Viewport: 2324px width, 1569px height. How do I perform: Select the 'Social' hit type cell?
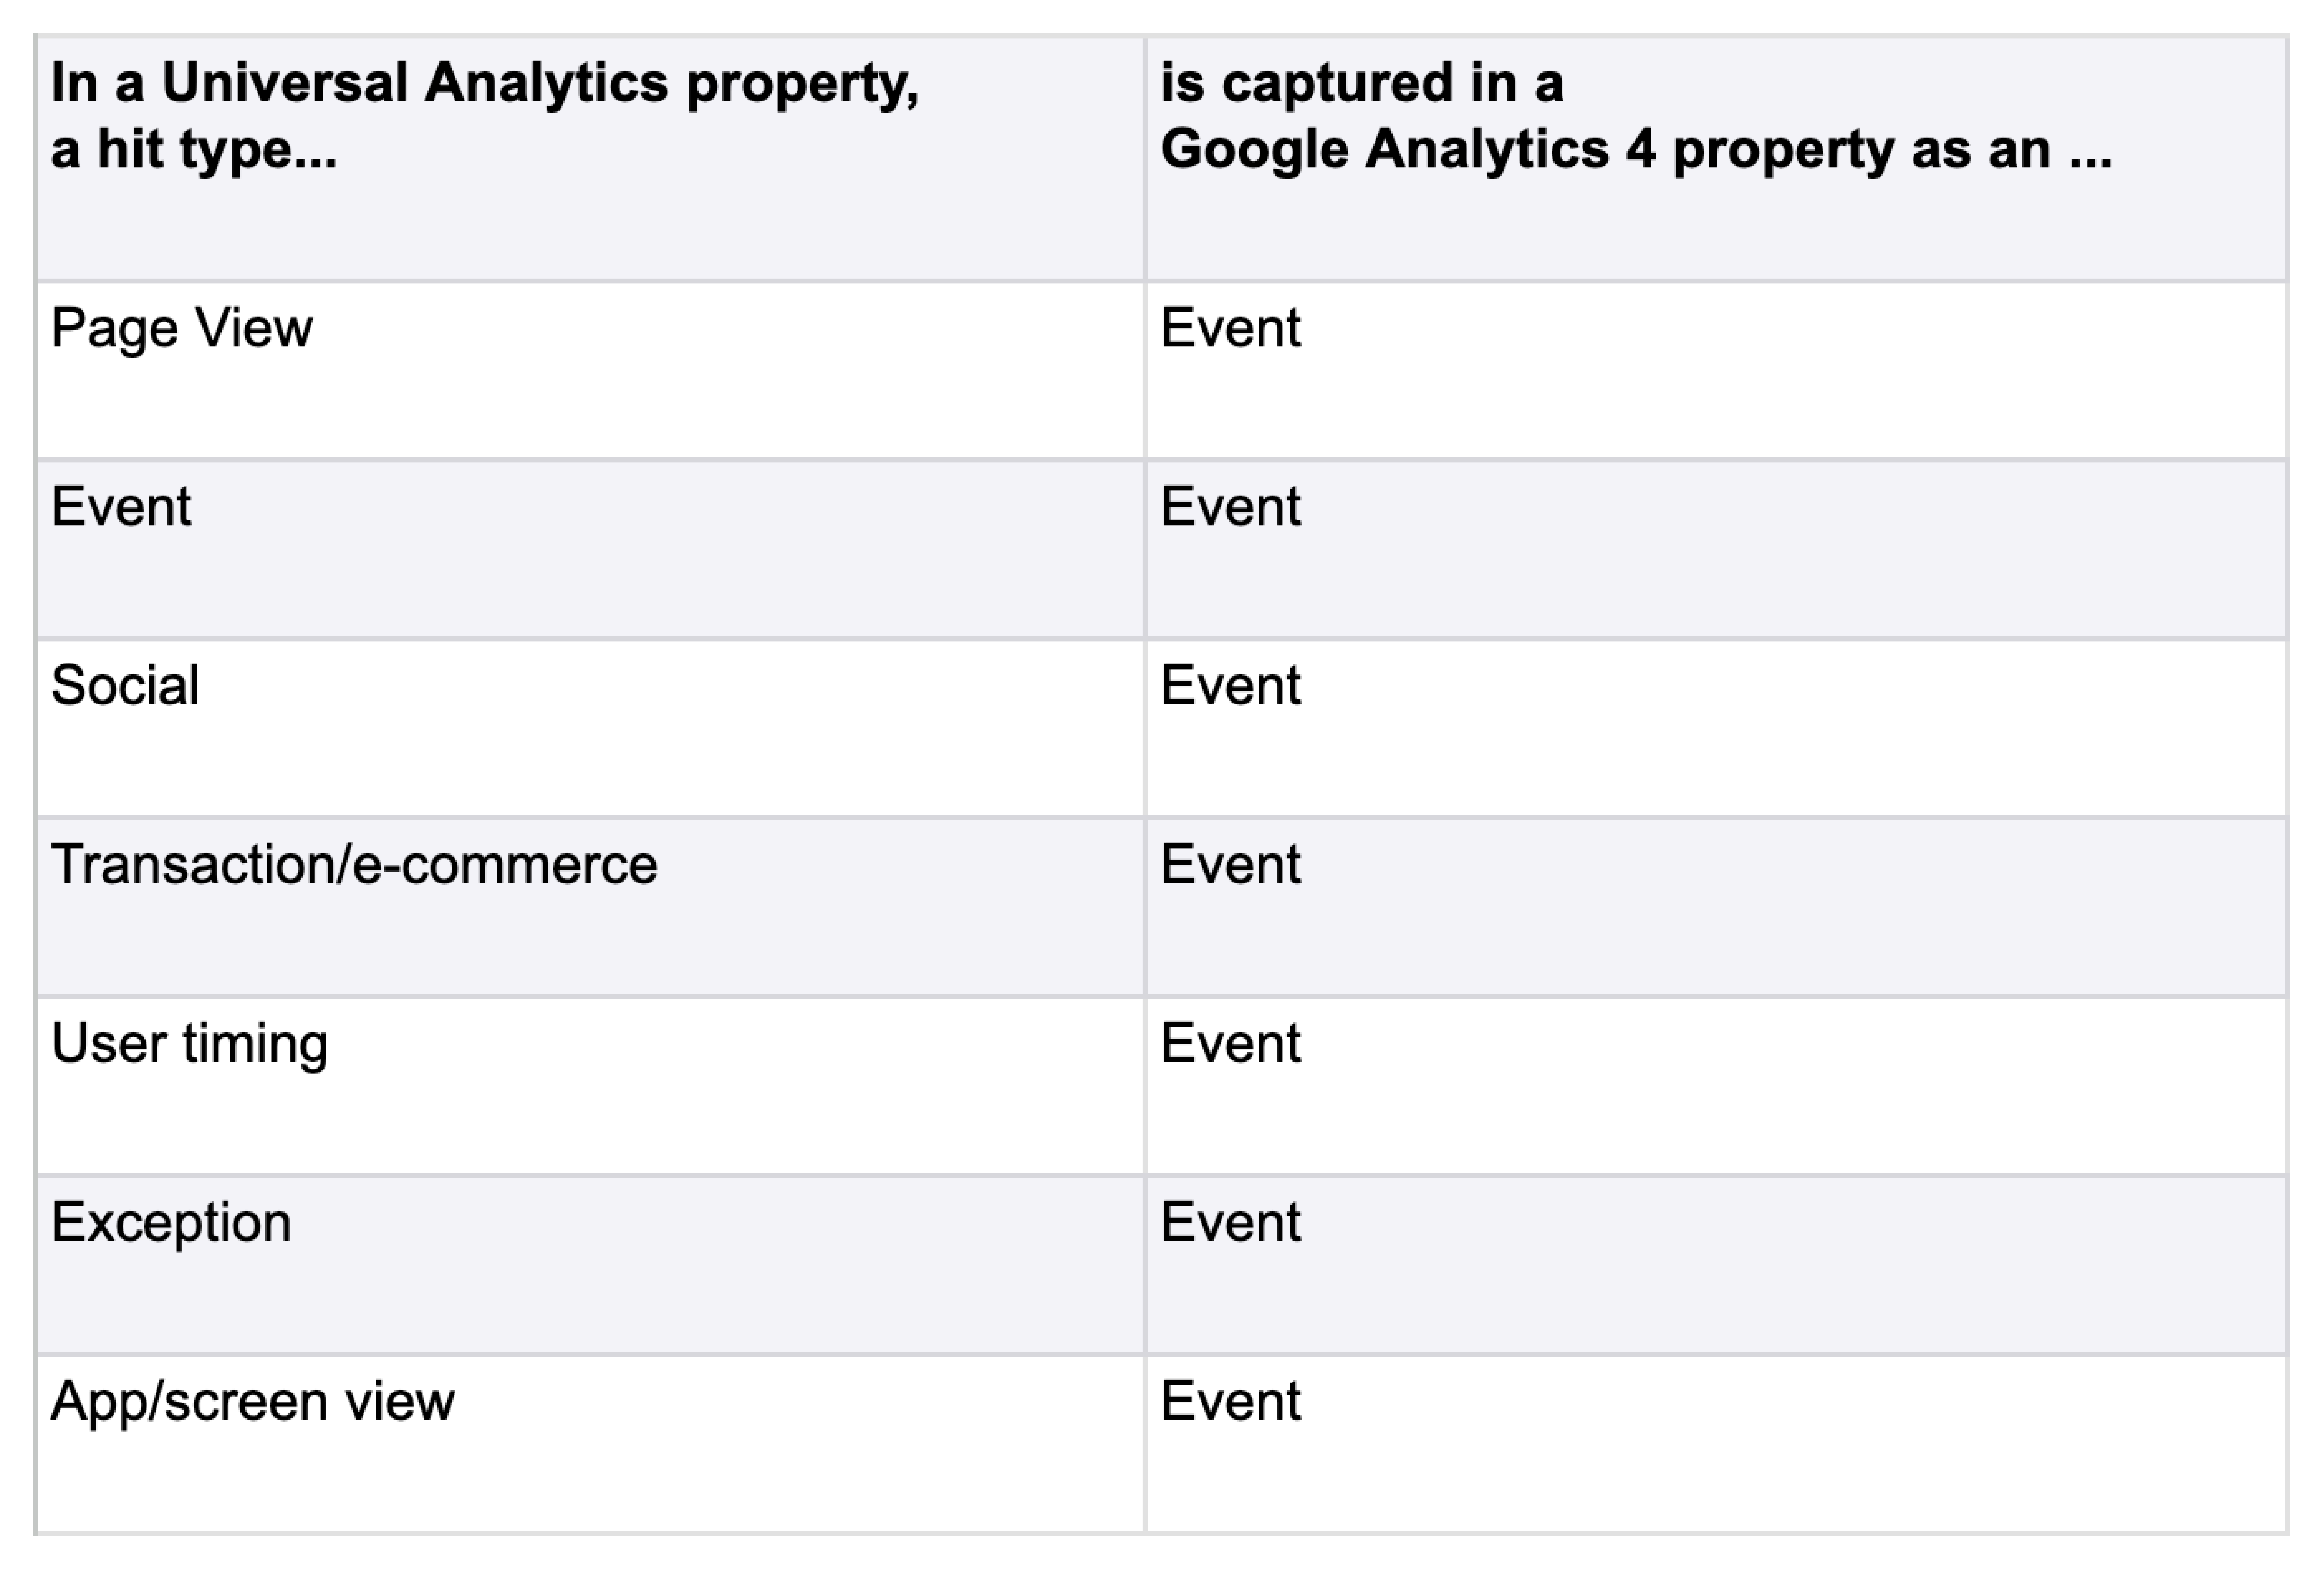point(125,686)
